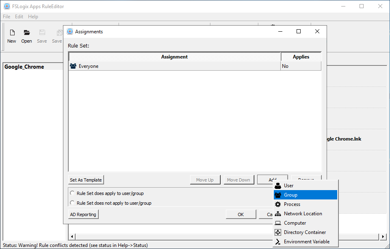Click the AD Reporting button
390x249 pixels.
83,214
